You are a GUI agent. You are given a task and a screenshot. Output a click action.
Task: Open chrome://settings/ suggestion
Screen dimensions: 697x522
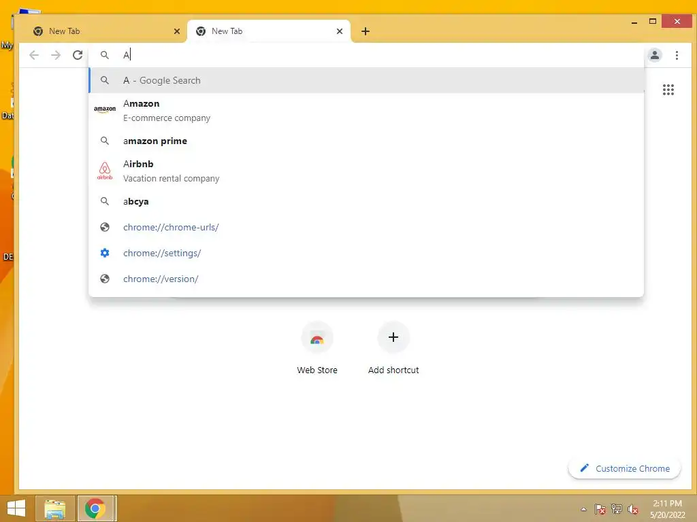[x=366, y=253]
